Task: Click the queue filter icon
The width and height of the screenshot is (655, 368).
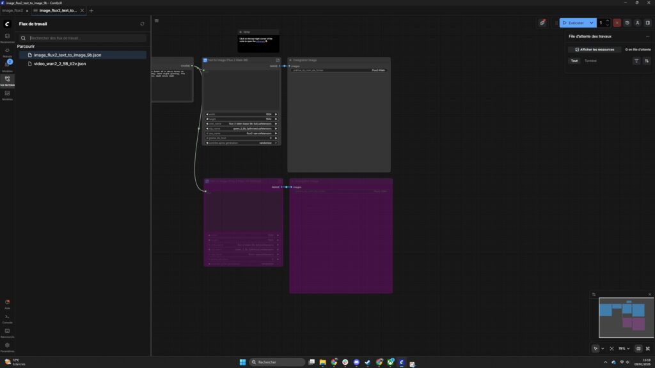Action: tap(636, 61)
